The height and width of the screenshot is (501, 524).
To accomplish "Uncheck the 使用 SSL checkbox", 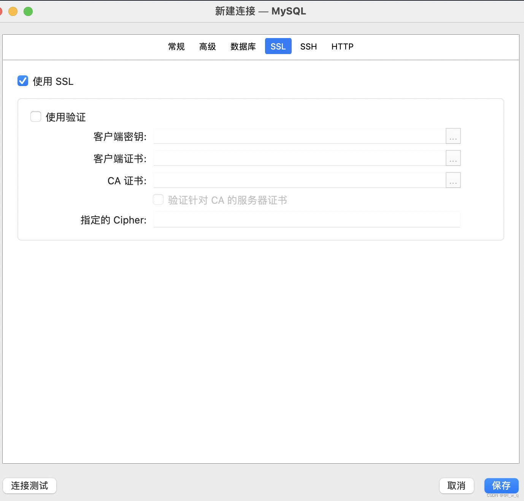I will point(23,81).
